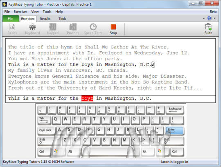Viewport: 221px width, 167px height.
Task: Click the line starting 'Xylophones are the main'
Action: (x=98, y=82)
